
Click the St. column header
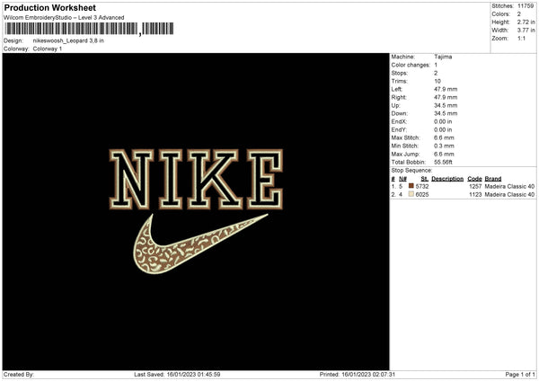pos(425,179)
